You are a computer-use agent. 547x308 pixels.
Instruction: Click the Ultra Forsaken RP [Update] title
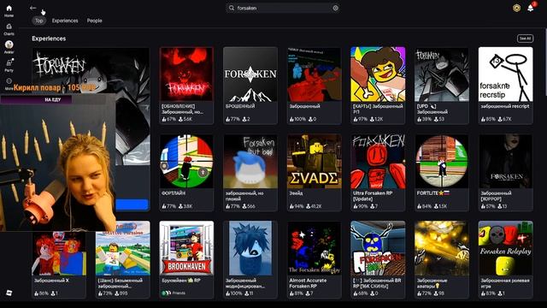coord(373,196)
